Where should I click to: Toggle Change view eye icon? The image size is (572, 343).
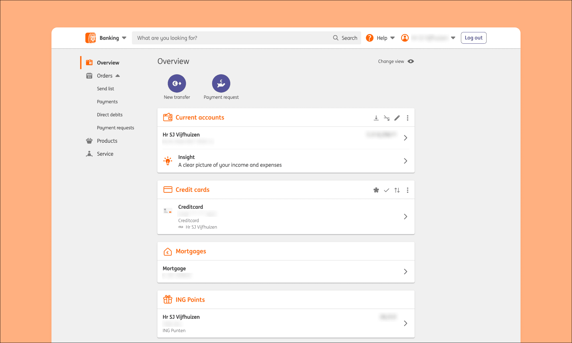tap(411, 61)
